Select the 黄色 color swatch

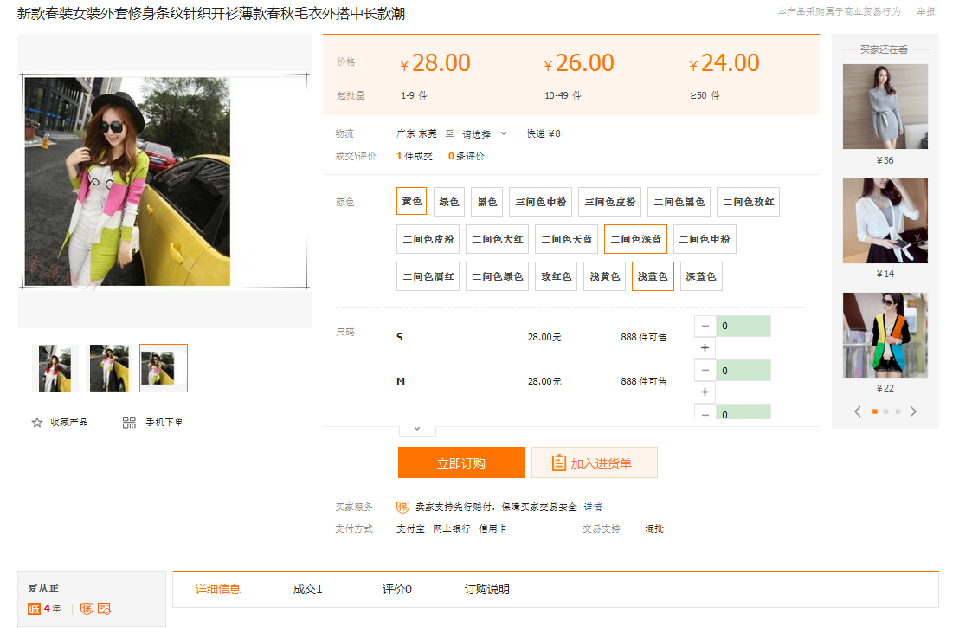(411, 202)
